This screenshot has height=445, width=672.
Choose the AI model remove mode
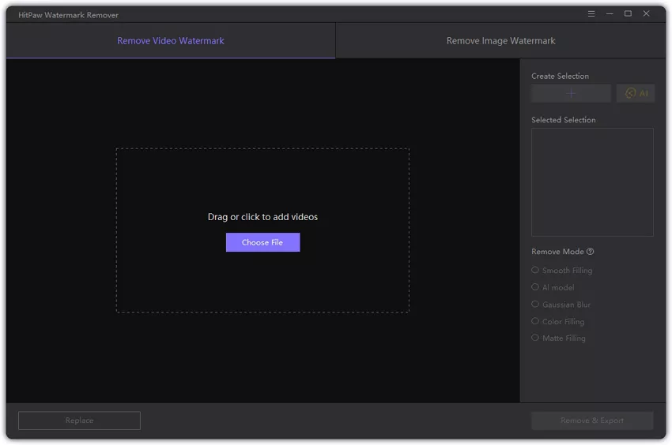[535, 287]
